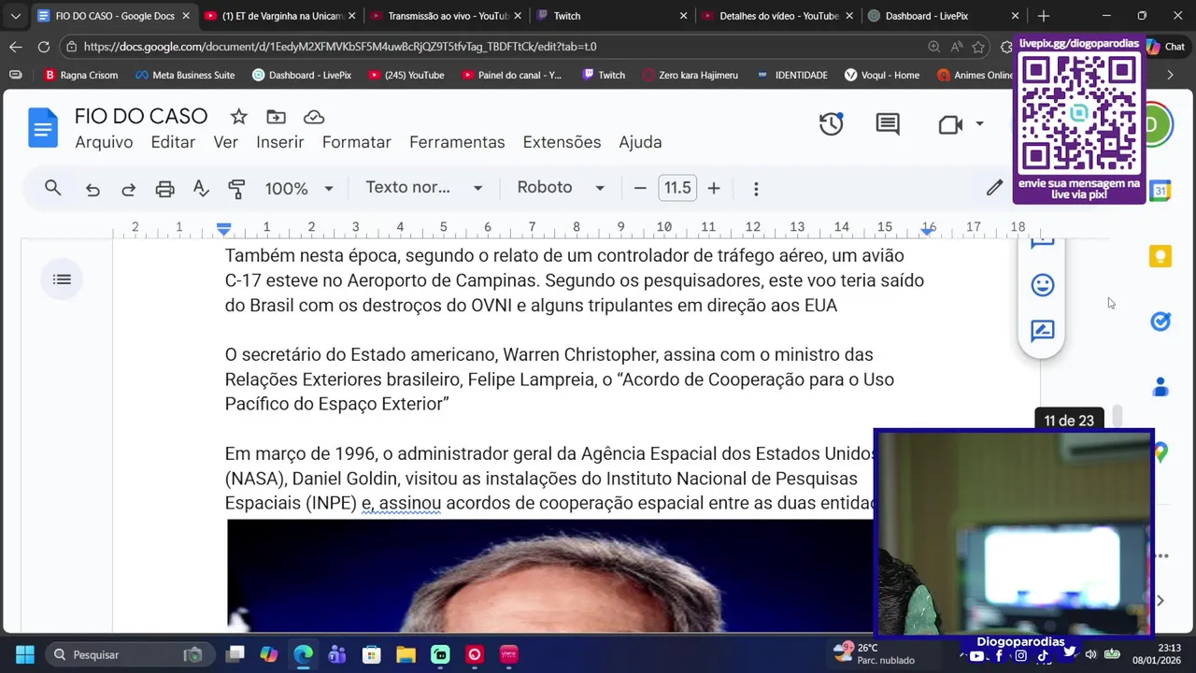Screen dimensions: 1196x673
Task: Switch to ET de Varginha YouTube tab
Action: [278, 16]
